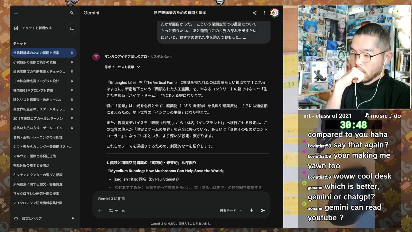The width and height of the screenshot is (412, 232).
Task: Unpin 小説翻訳の進捗と続きの依頼 chat
Action: click(x=72, y=62)
